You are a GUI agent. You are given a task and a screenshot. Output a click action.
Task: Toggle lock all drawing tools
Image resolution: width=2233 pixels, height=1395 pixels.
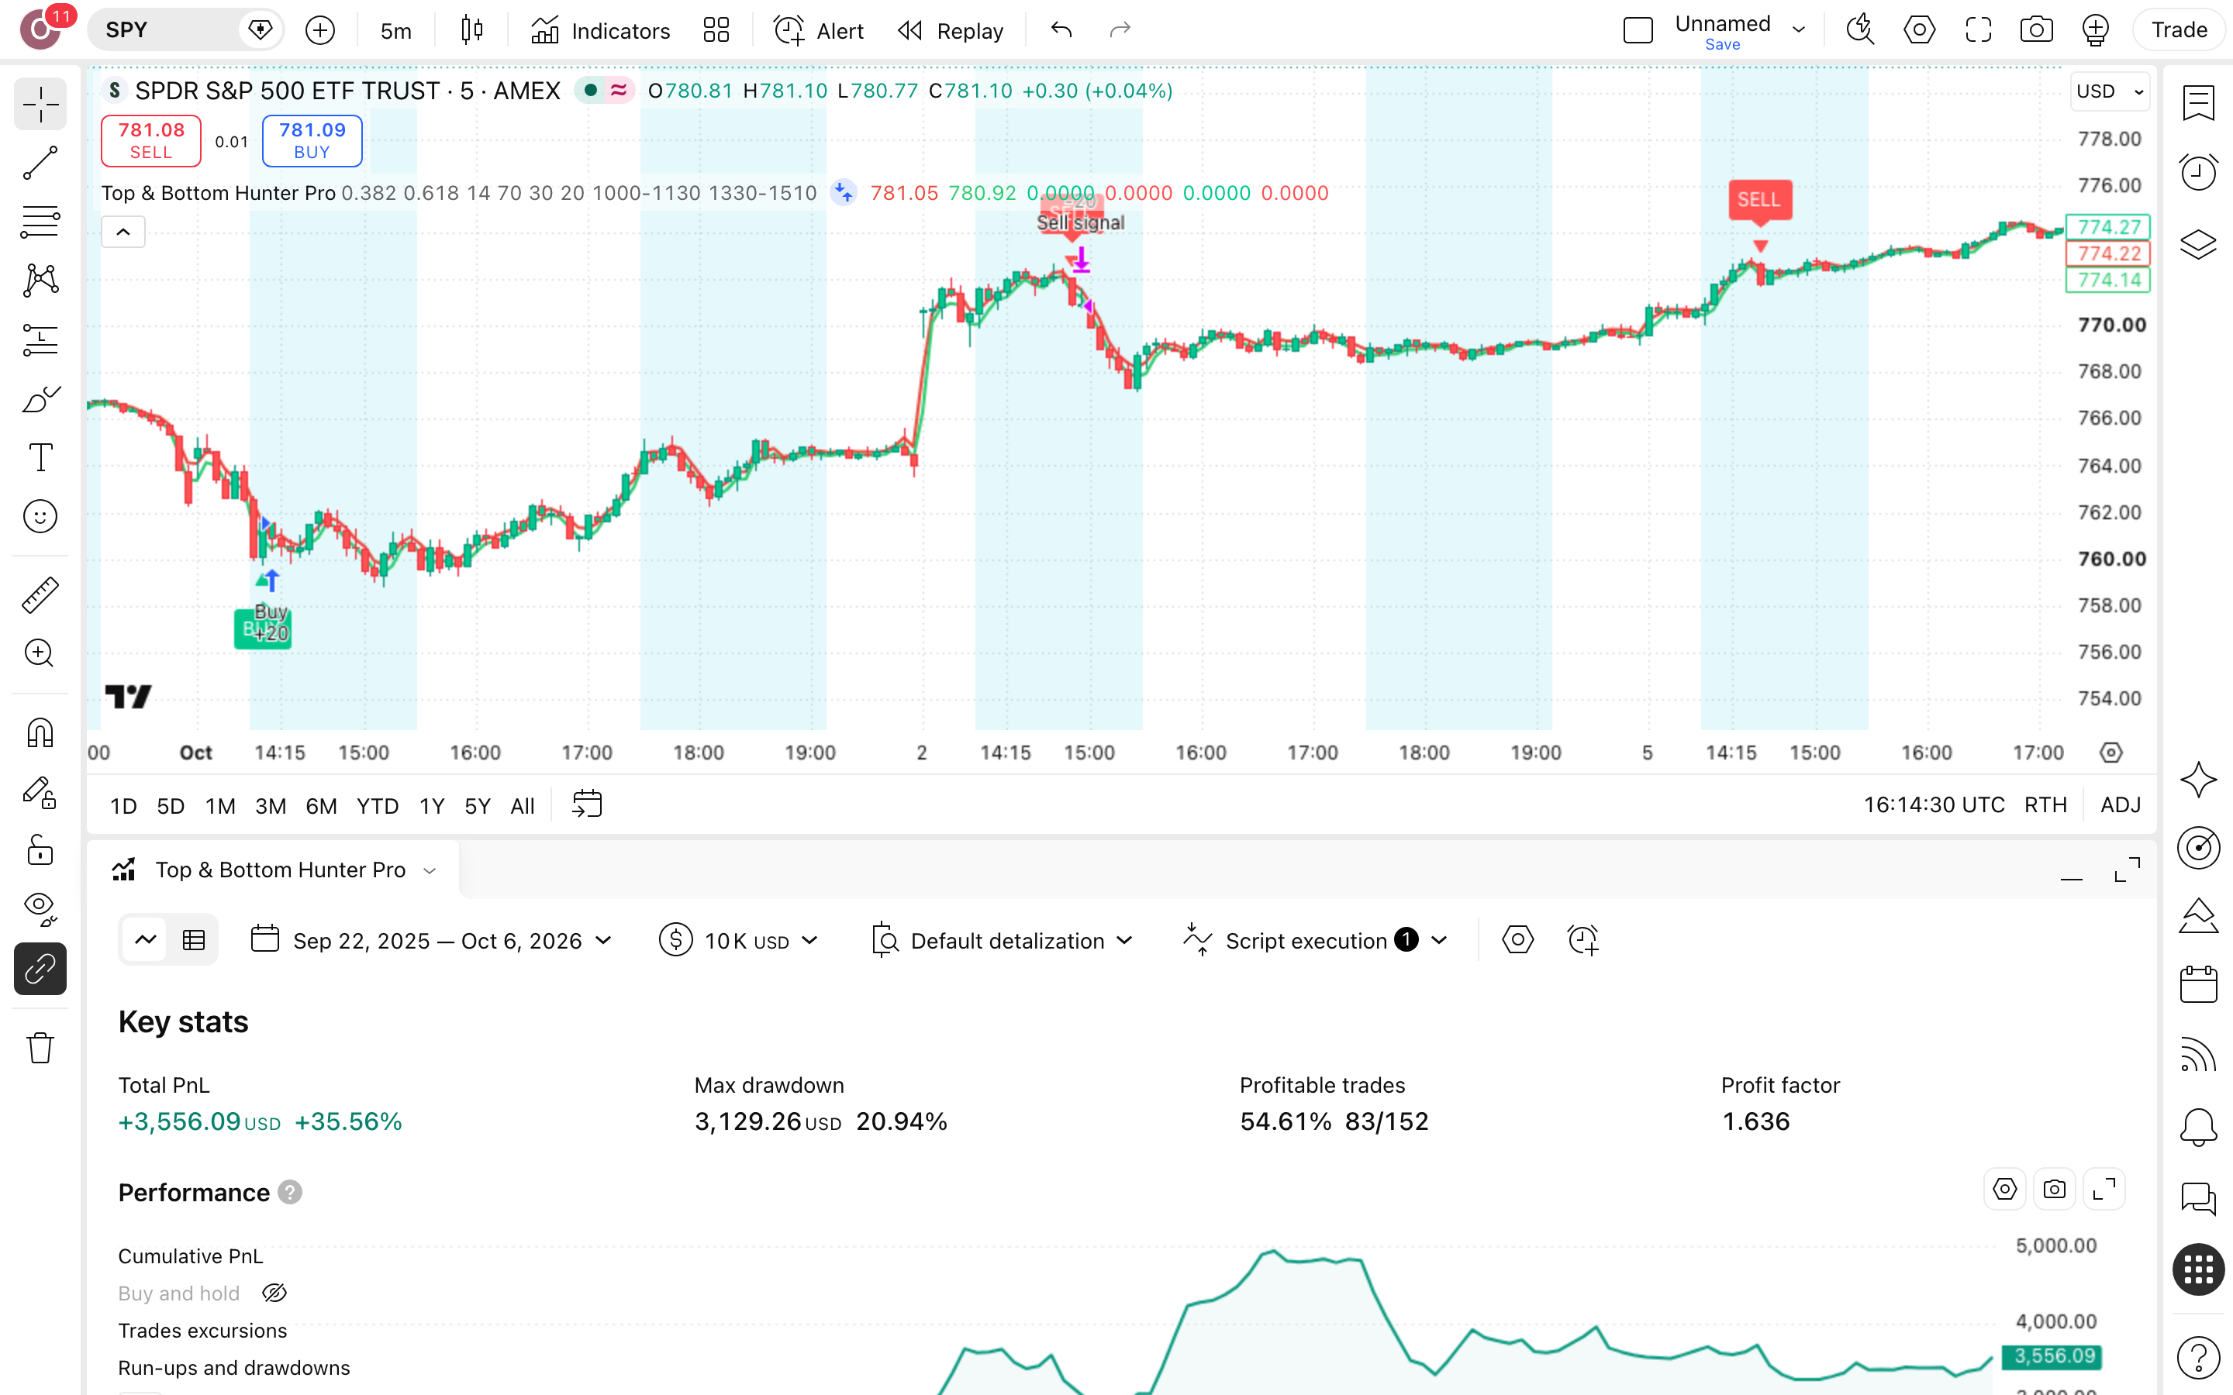40,851
